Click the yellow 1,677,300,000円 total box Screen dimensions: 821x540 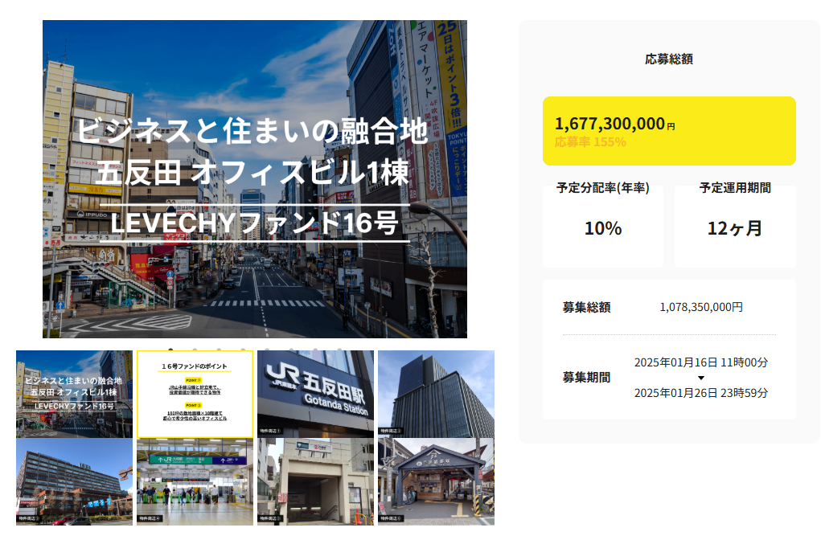click(669, 131)
